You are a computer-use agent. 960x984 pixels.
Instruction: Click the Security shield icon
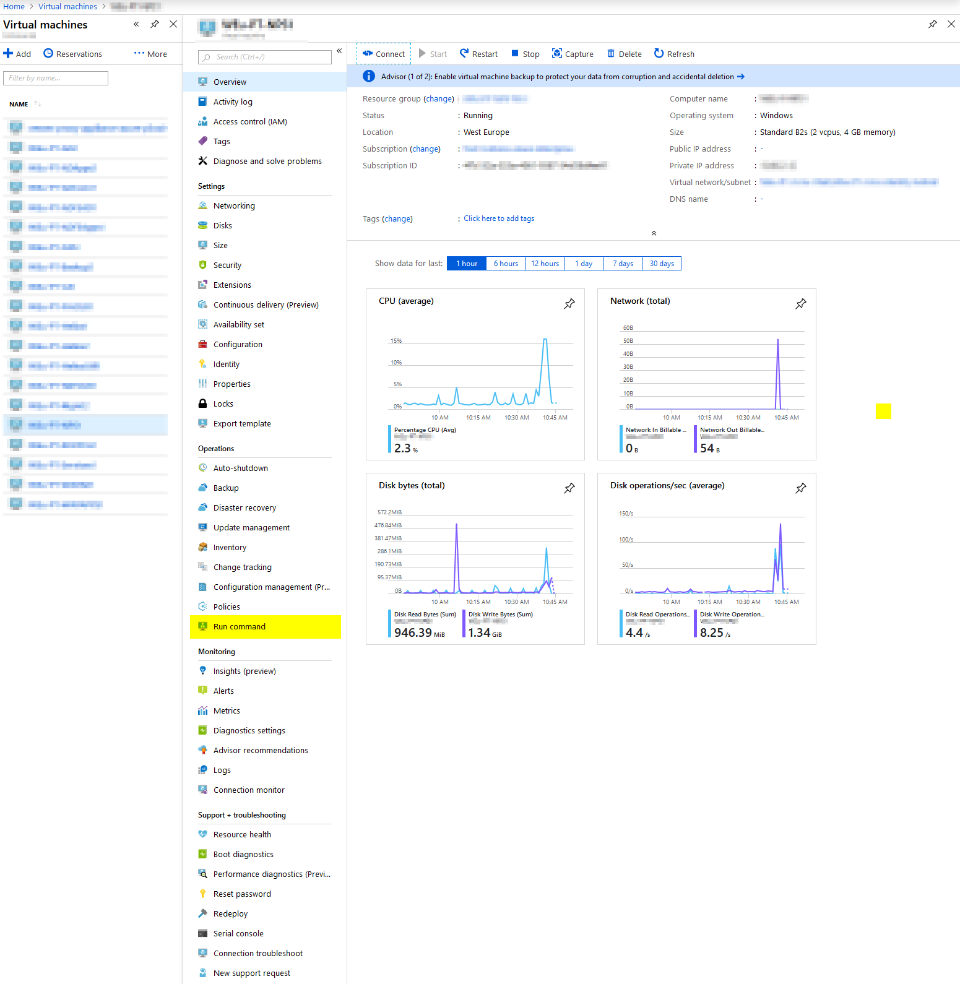click(x=202, y=265)
